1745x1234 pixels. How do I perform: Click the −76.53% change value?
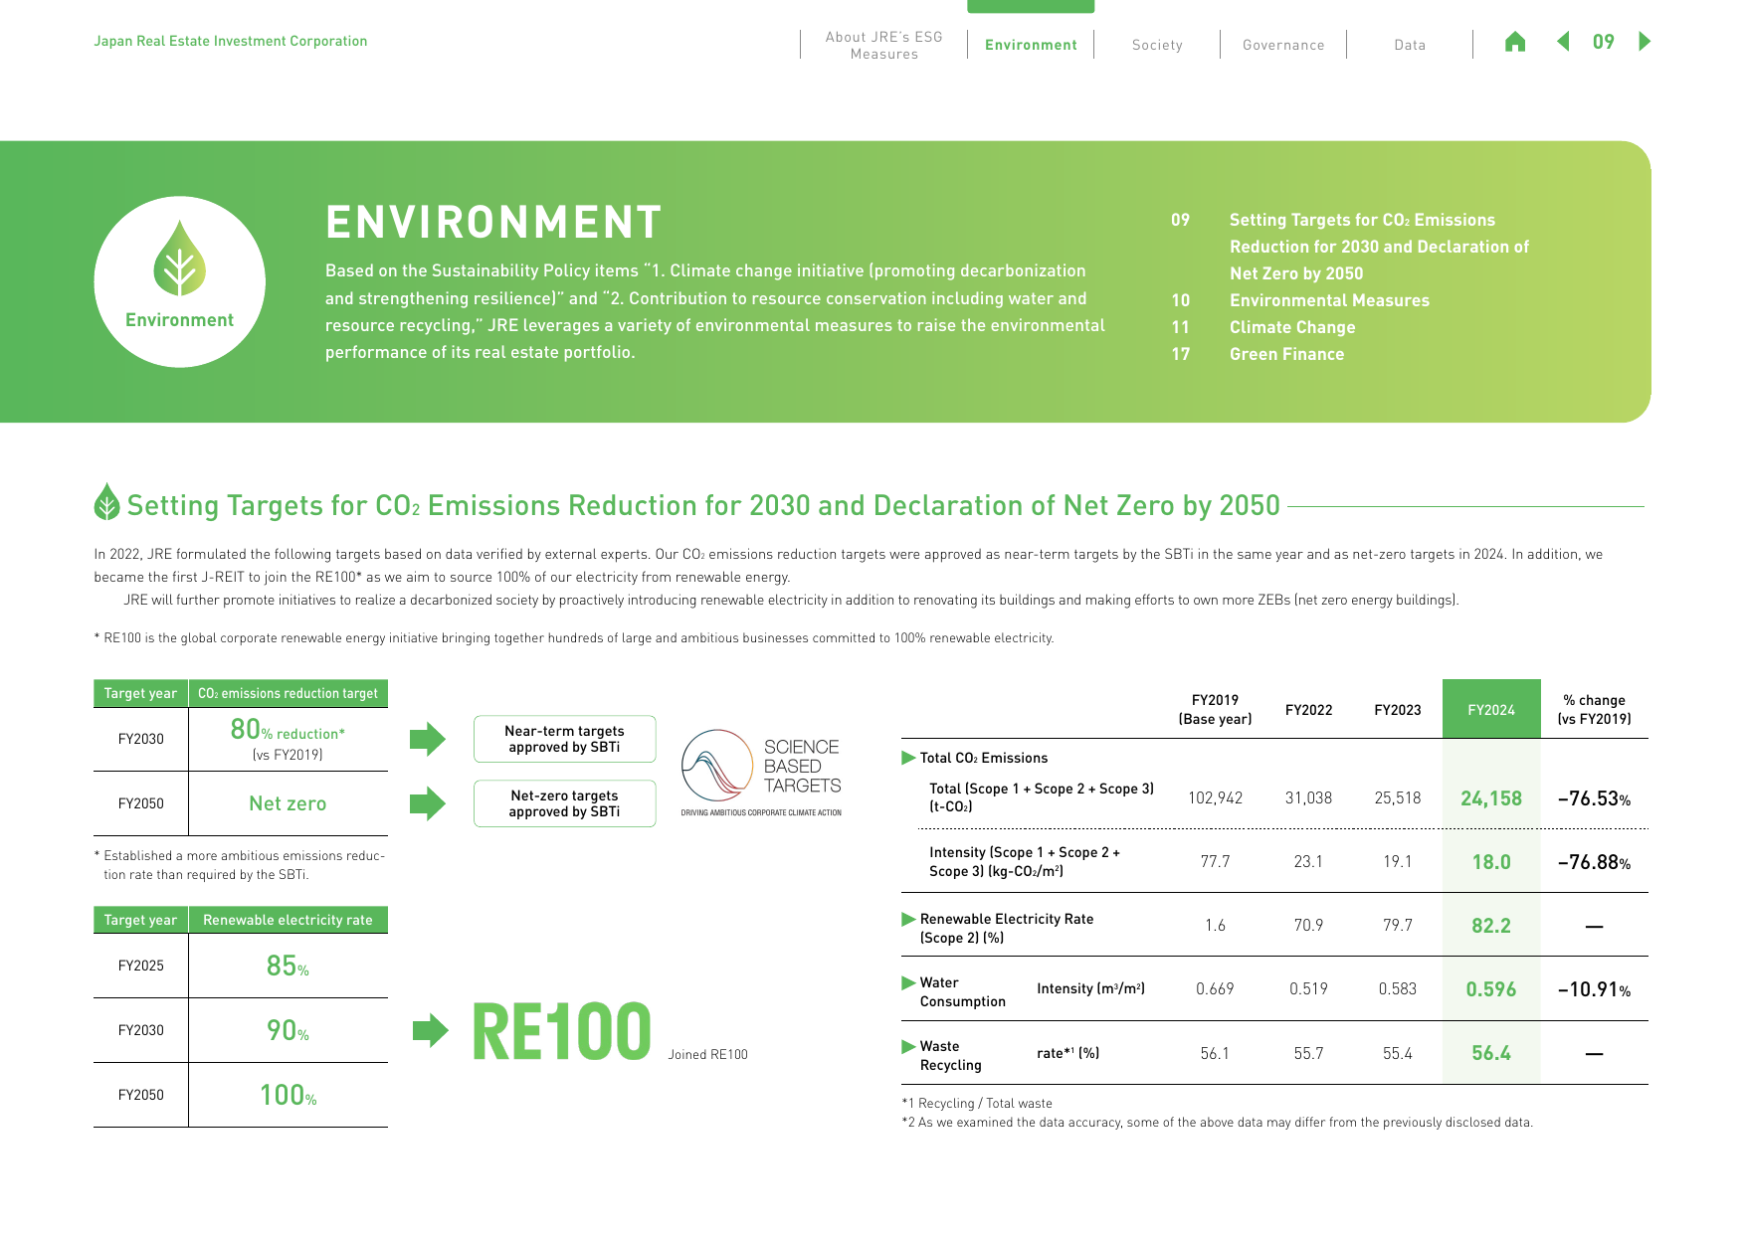(x=1594, y=798)
